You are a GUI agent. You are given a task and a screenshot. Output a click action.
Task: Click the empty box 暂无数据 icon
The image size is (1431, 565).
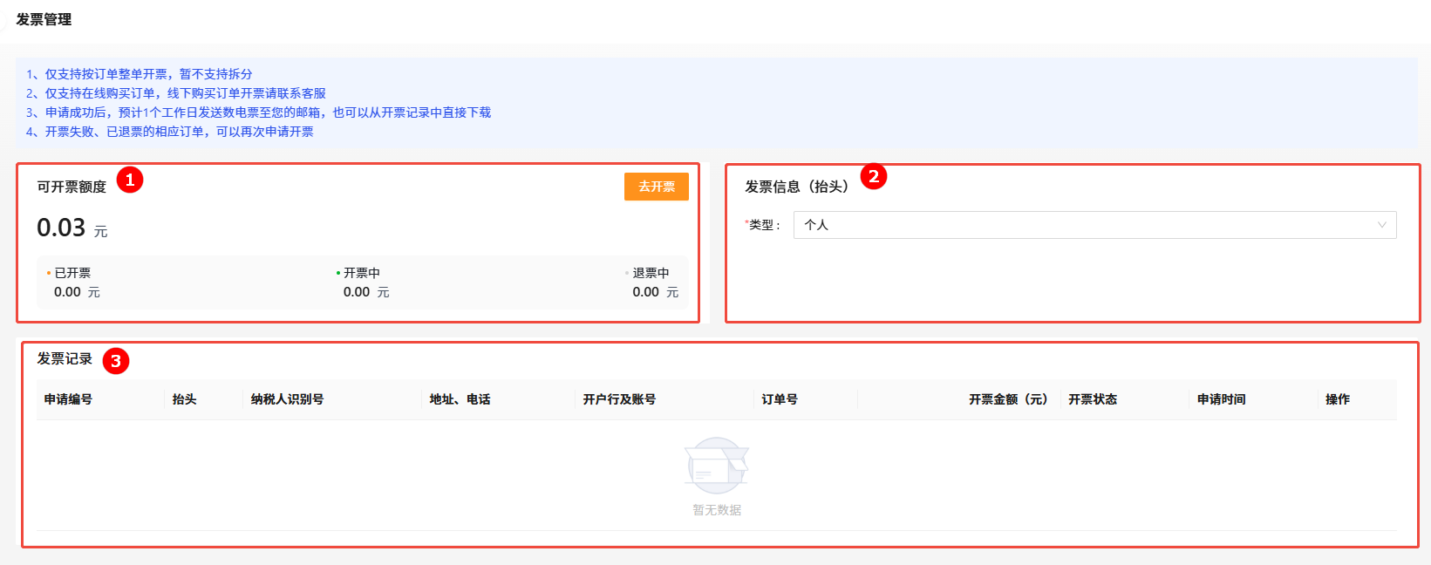click(716, 466)
